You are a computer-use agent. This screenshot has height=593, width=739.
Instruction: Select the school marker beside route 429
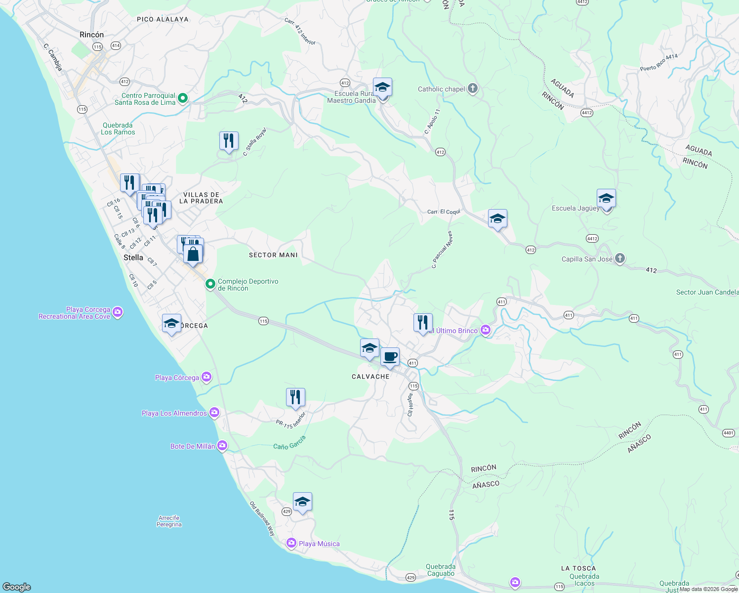(302, 501)
